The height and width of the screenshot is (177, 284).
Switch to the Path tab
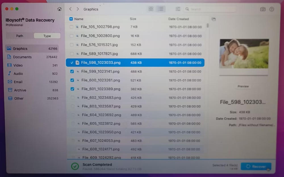20,36
